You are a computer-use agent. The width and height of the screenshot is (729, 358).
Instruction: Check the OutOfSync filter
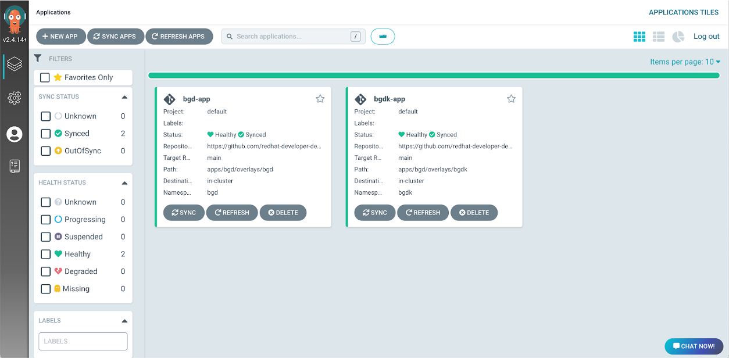point(46,151)
